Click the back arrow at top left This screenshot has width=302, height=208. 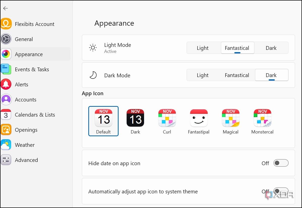(5, 8)
